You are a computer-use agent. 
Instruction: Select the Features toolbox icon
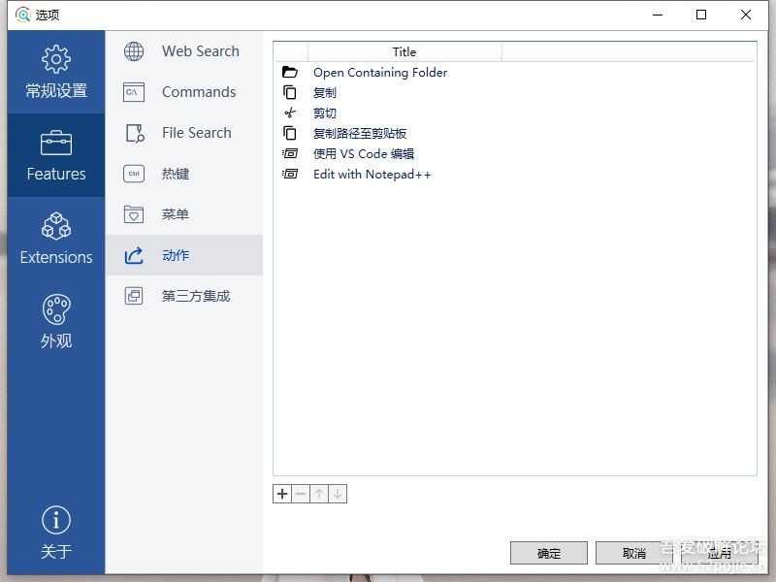click(x=56, y=143)
